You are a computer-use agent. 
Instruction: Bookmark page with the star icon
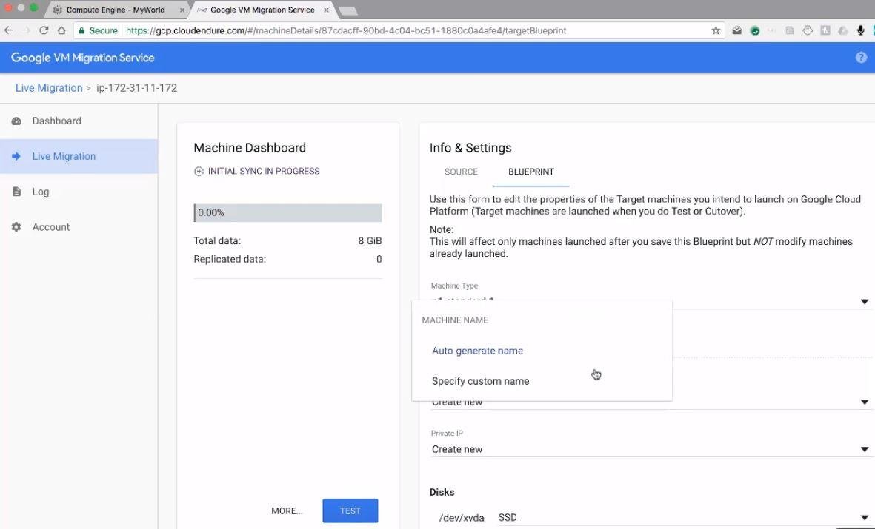pyautogui.click(x=716, y=30)
